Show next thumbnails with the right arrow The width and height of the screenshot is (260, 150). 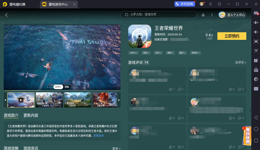click(x=119, y=100)
